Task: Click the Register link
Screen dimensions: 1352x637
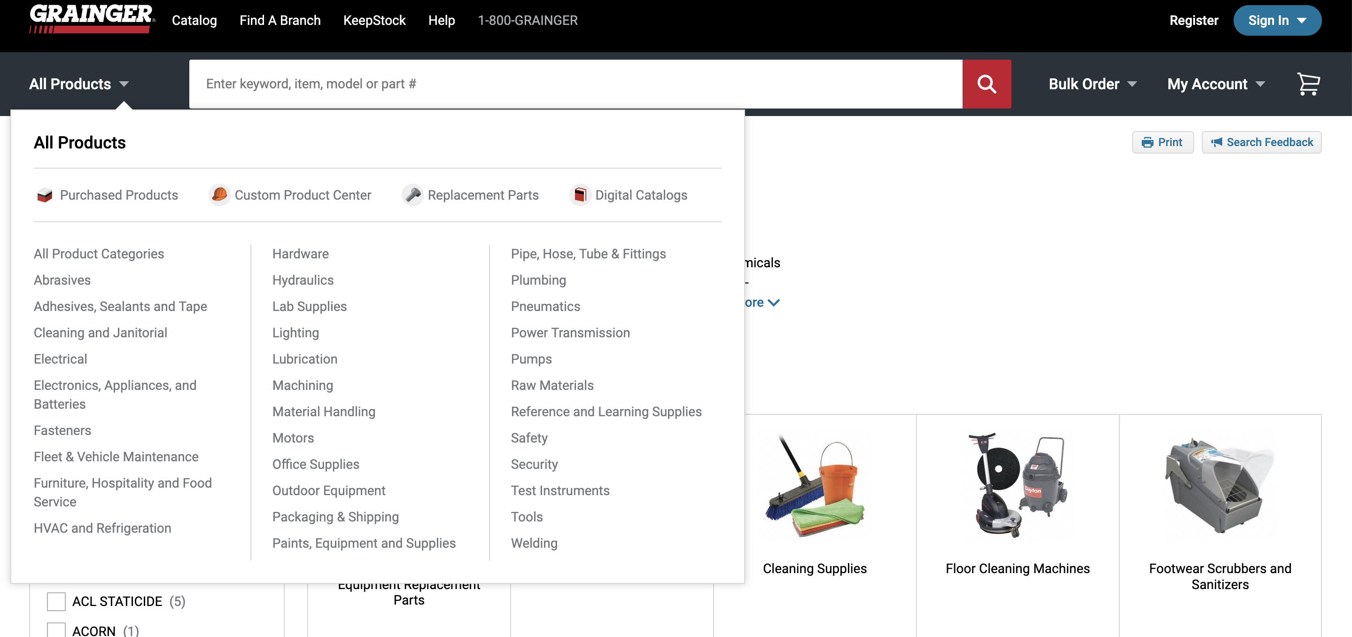Action: (x=1194, y=21)
